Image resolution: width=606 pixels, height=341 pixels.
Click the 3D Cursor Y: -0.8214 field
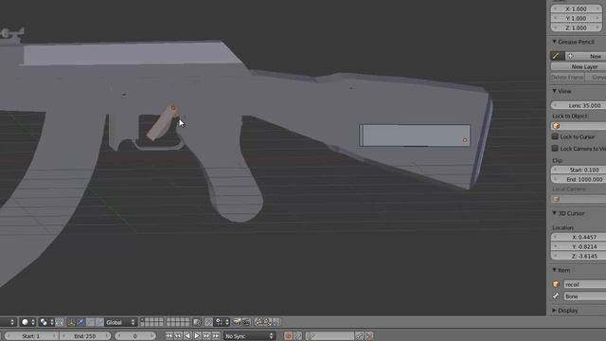click(579, 246)
